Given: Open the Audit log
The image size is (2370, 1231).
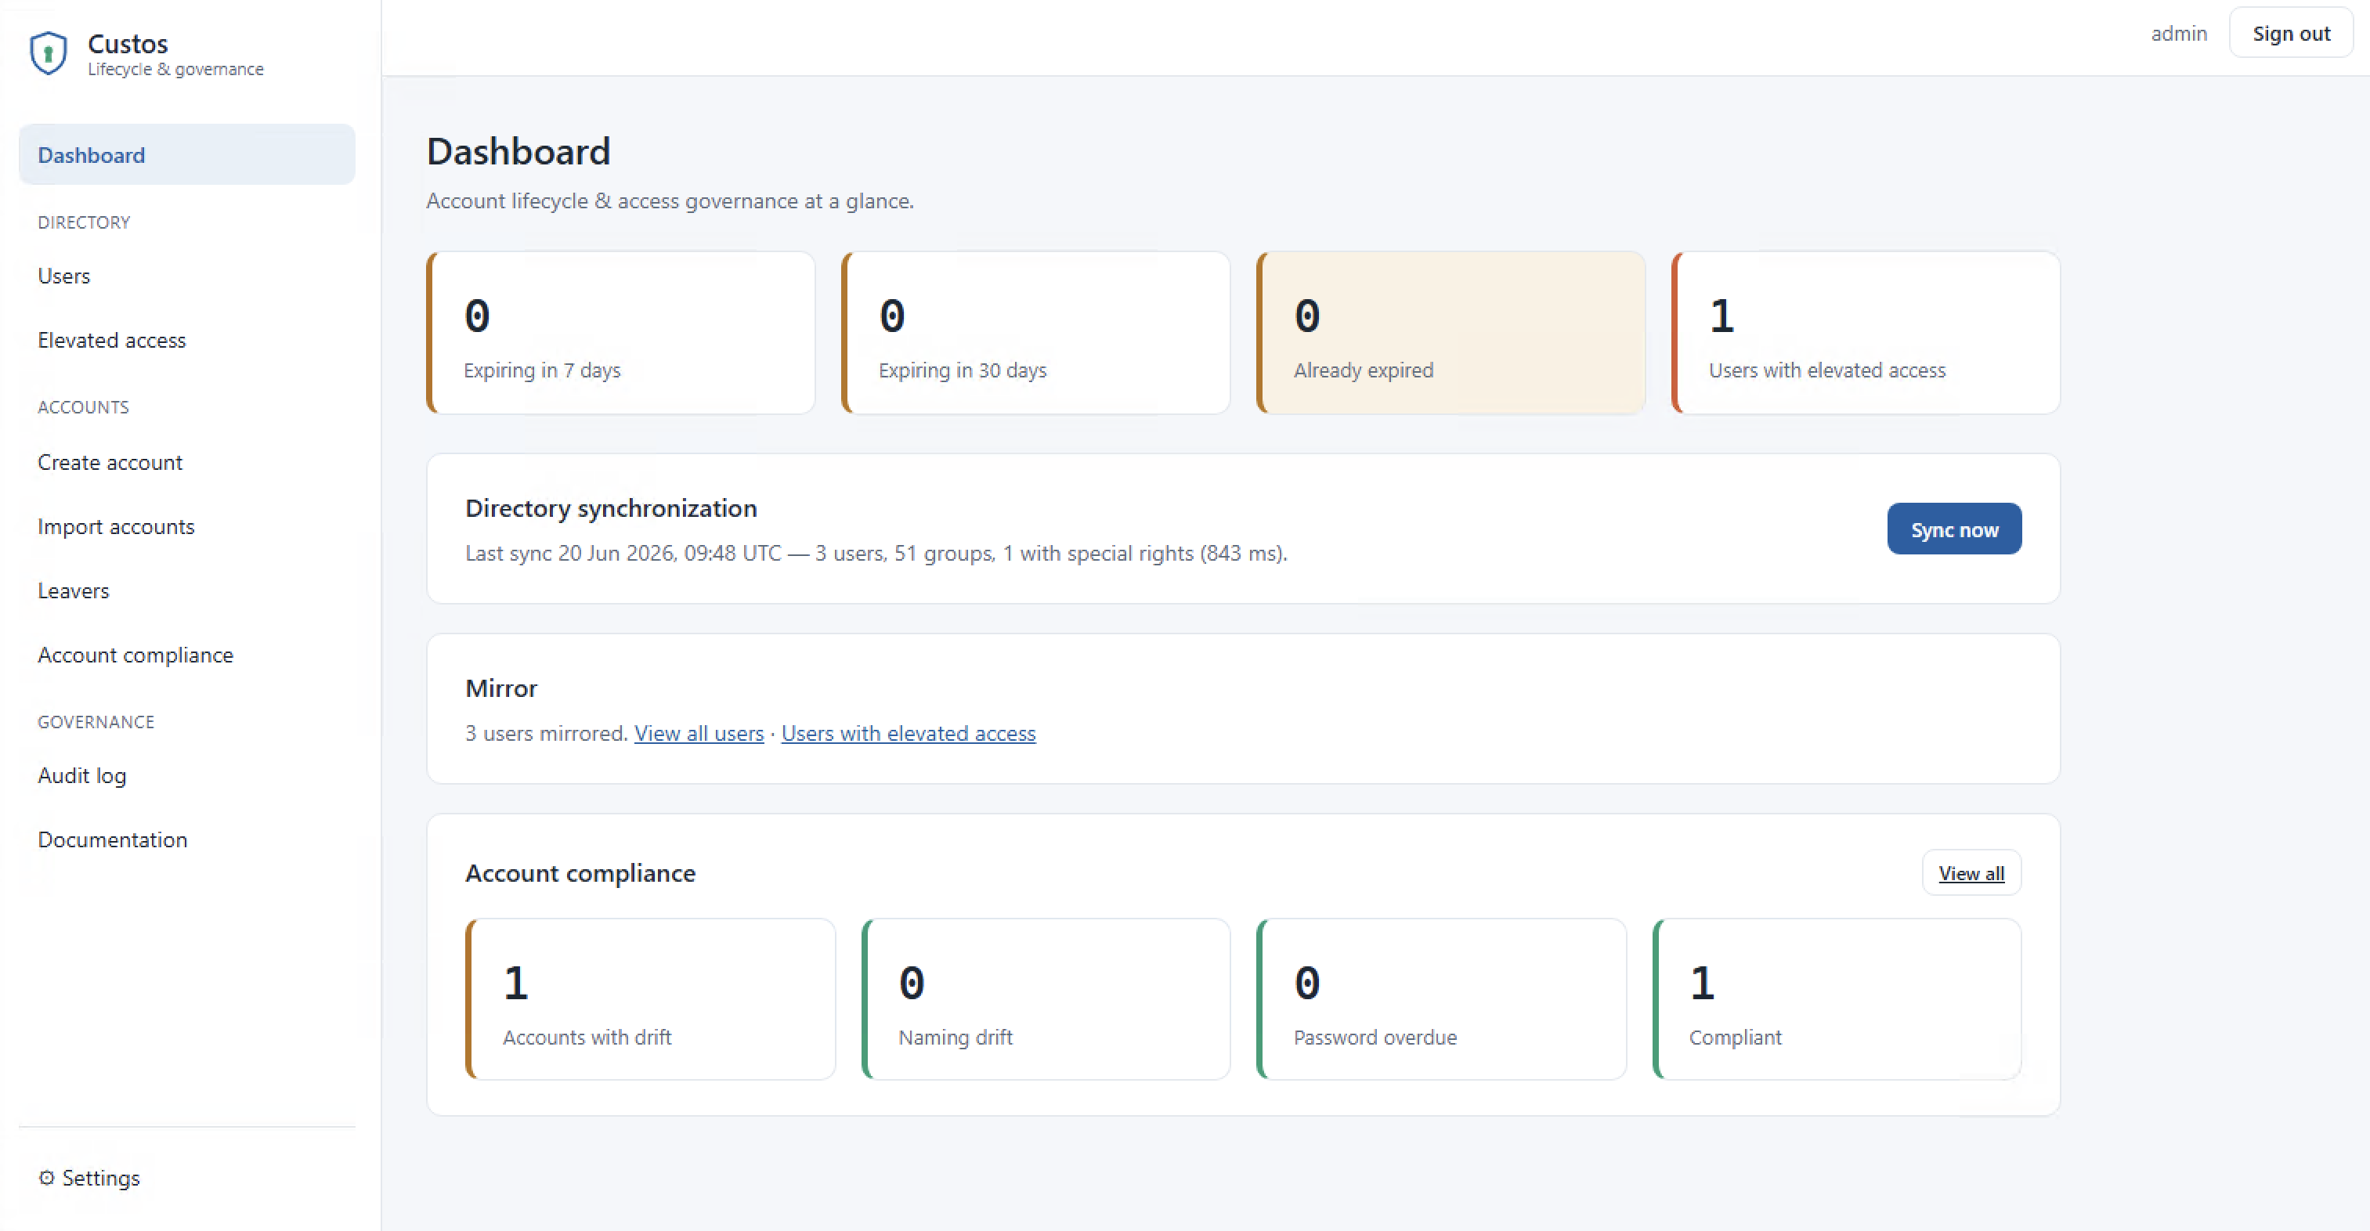Looking at the screenshot, I should 82,775.
